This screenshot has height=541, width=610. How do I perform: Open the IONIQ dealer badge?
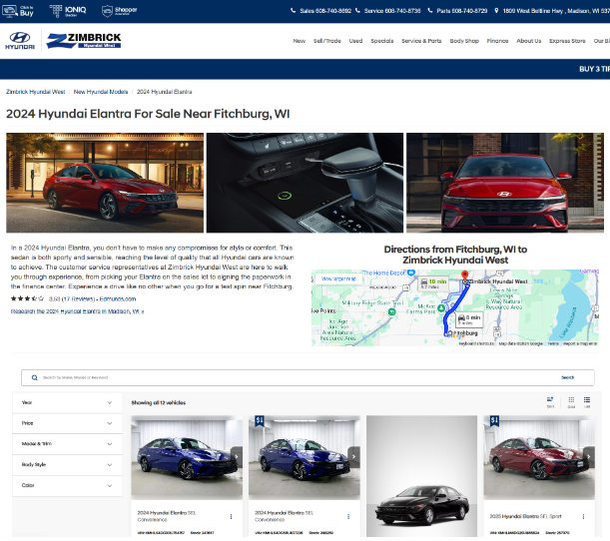pyautogui.click(x=68, y=11)
